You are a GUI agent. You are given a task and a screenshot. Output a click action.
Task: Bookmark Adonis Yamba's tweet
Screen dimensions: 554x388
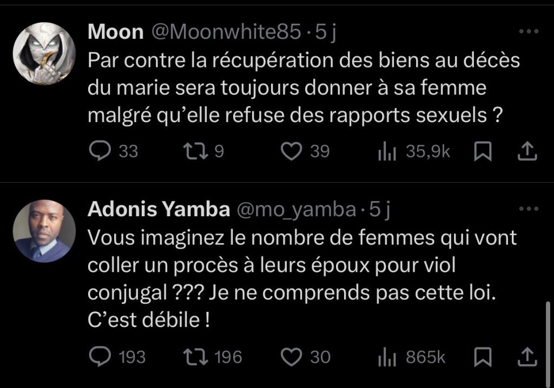click(481, 357)
